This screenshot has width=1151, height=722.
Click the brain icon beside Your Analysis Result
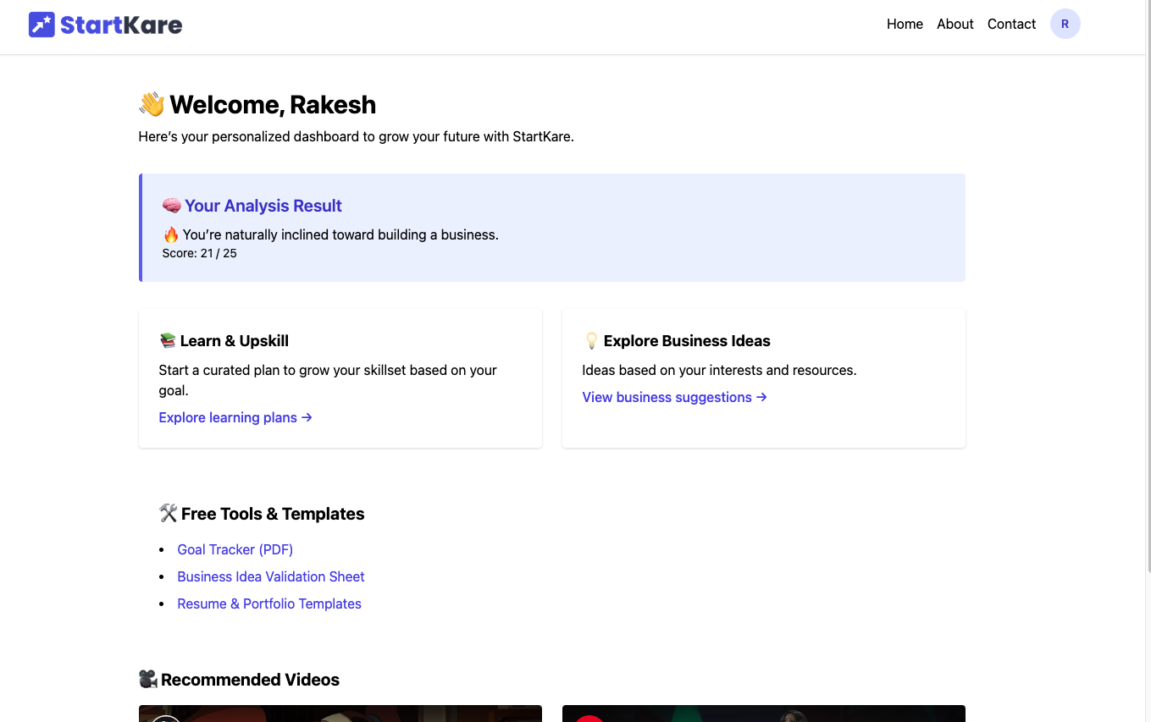tap(171, 206)
